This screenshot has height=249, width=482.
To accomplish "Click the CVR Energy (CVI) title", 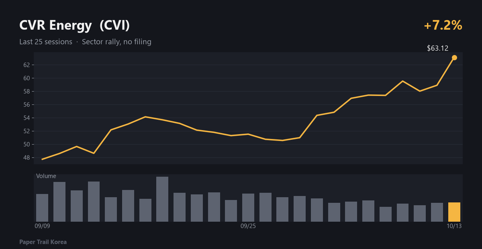I will (x=74, y=25).
